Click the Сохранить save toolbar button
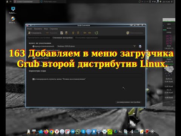The height and width of the screenshot is (136, 181). pyautogui.click(x=35, y=33)
